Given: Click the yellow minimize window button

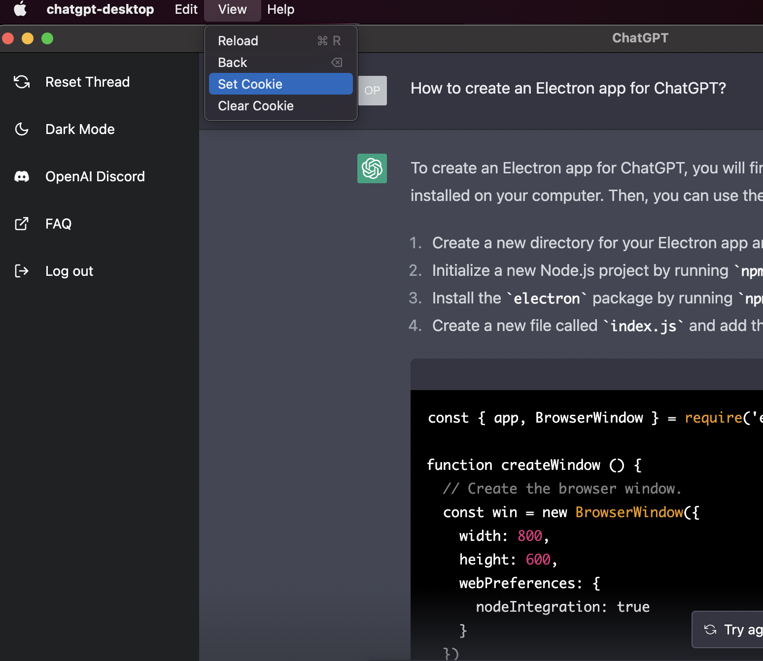Looking at the screenshot, I should (x=28, y=38).
